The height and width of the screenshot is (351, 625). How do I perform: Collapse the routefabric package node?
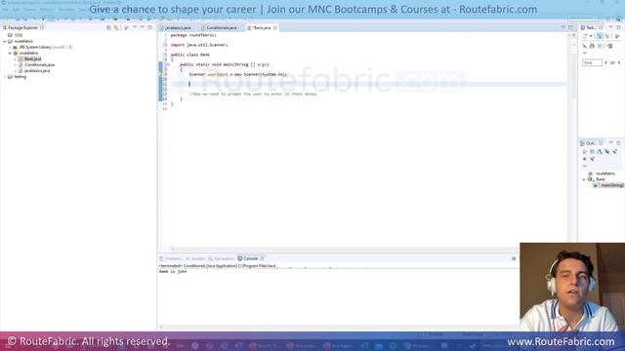(x=10, y=53)
